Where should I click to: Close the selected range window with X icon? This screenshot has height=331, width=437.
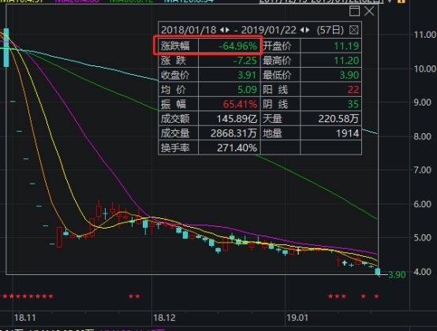[x=369, y=11]
